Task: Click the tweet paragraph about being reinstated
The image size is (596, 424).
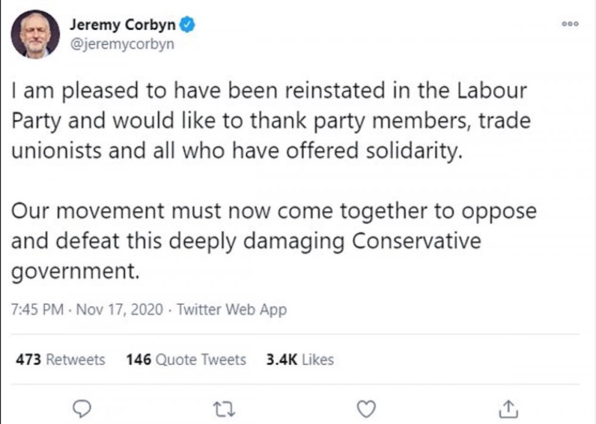Action: pyautogui.click(x=269, y=120)
